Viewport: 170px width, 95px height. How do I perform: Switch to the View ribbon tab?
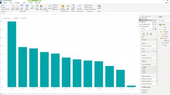[x=11, y=3]
